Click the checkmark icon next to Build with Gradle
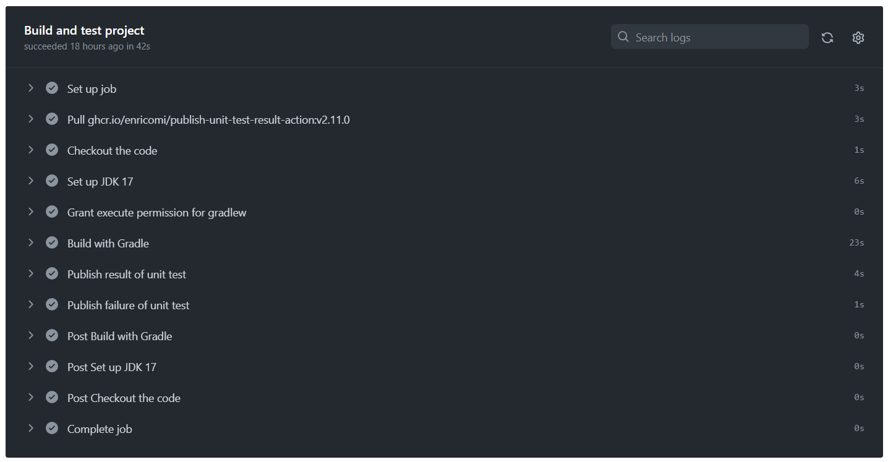This screenshot has width=888, height=462. (52, 242)
